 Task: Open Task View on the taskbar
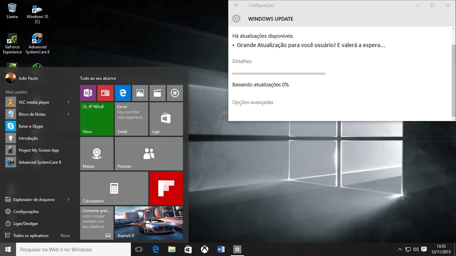[139, 249]
